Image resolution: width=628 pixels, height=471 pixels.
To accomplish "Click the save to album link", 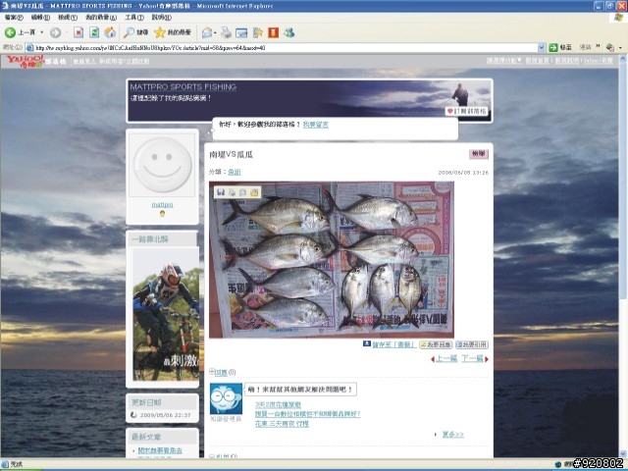I will (x=393, y=344).
